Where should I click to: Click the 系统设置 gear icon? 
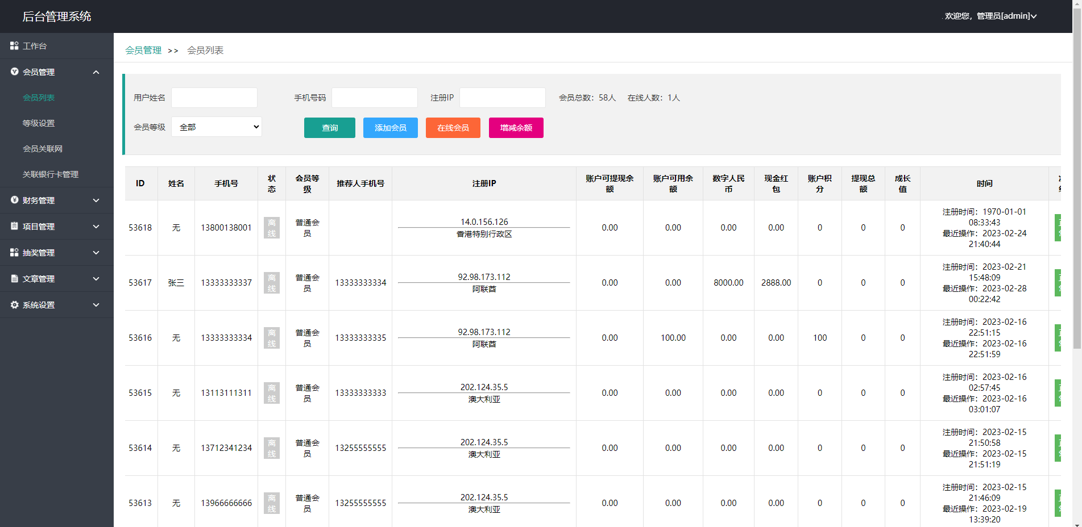pyautogui.click(x=14, y=304)
